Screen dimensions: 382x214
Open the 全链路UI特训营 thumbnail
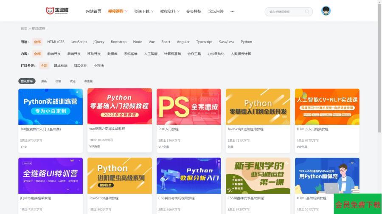pyautogui.click(x=51, y=176)
